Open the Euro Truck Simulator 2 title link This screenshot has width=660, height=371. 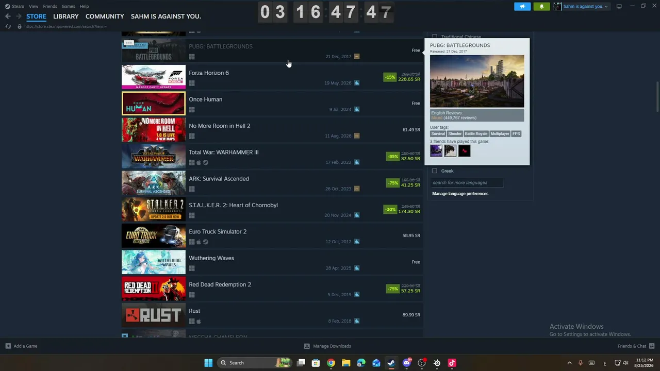[x=218, y=232]
